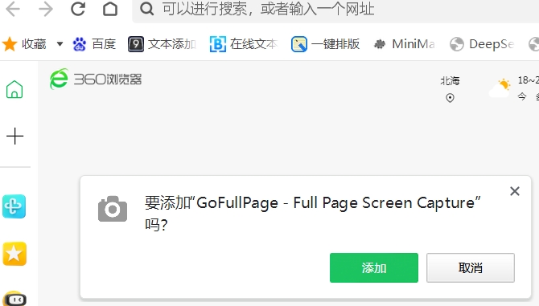Click the address bar search field
Viewport: 539px width, 306px height.
[x=335, y=10]
